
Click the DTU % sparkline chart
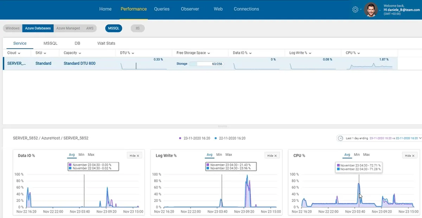point(143,66)
